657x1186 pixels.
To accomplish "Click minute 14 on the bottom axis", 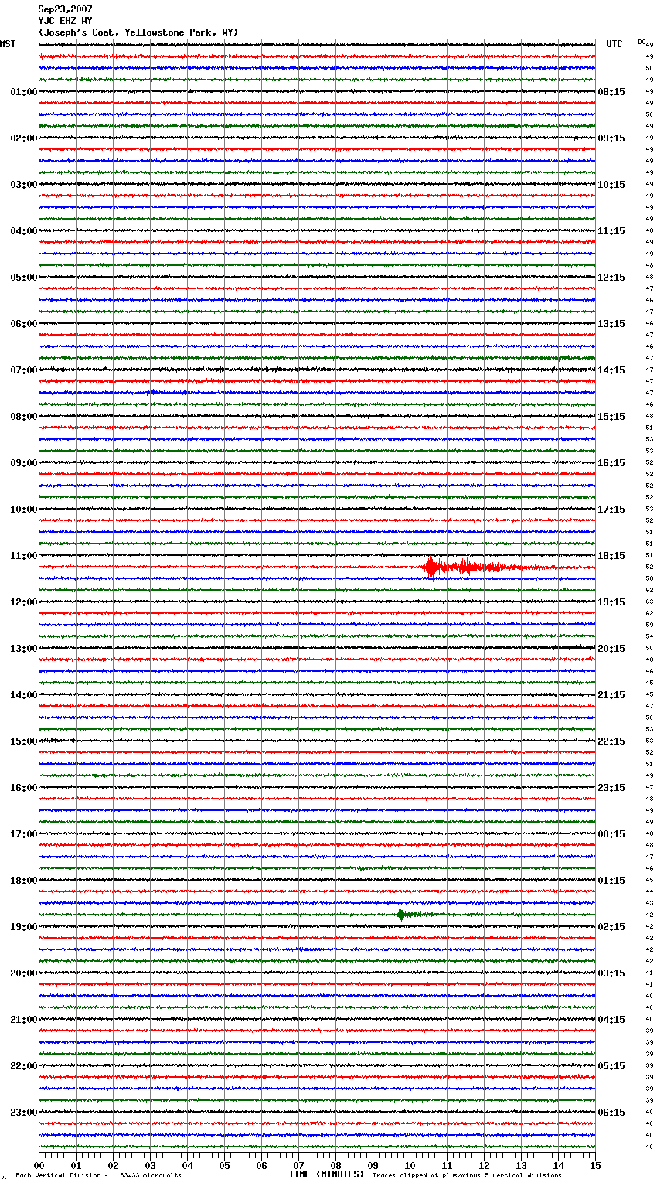I will tap(558, 1165).
